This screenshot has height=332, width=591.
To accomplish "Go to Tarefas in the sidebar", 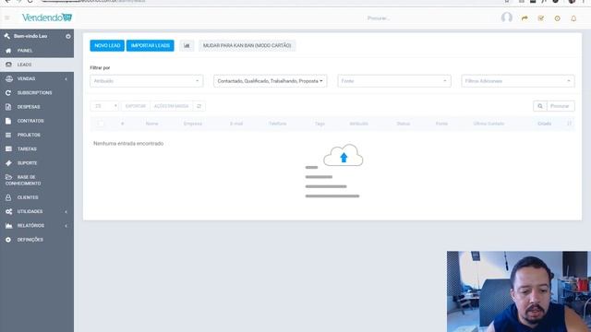I will point(37,149).
